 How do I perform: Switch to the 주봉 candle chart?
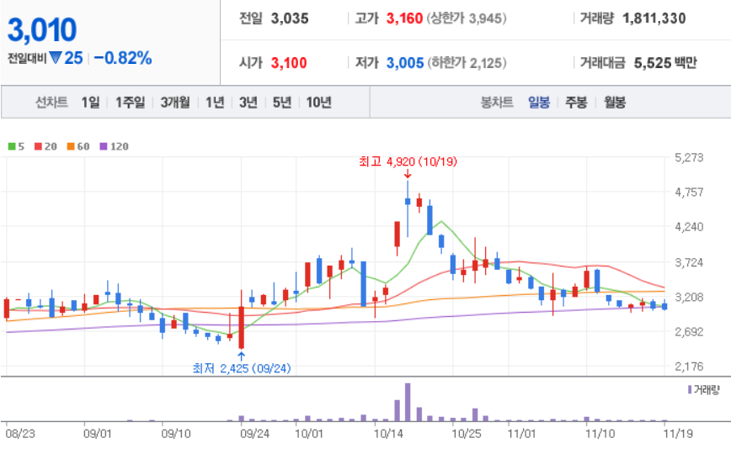[x=576, y=102]
